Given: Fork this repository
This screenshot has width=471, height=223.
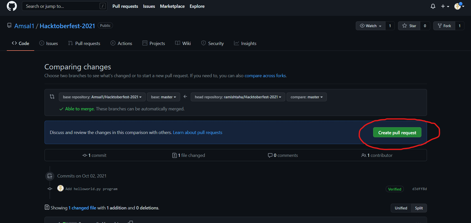Looking at the screenshot, I should [x=444, y=26].
